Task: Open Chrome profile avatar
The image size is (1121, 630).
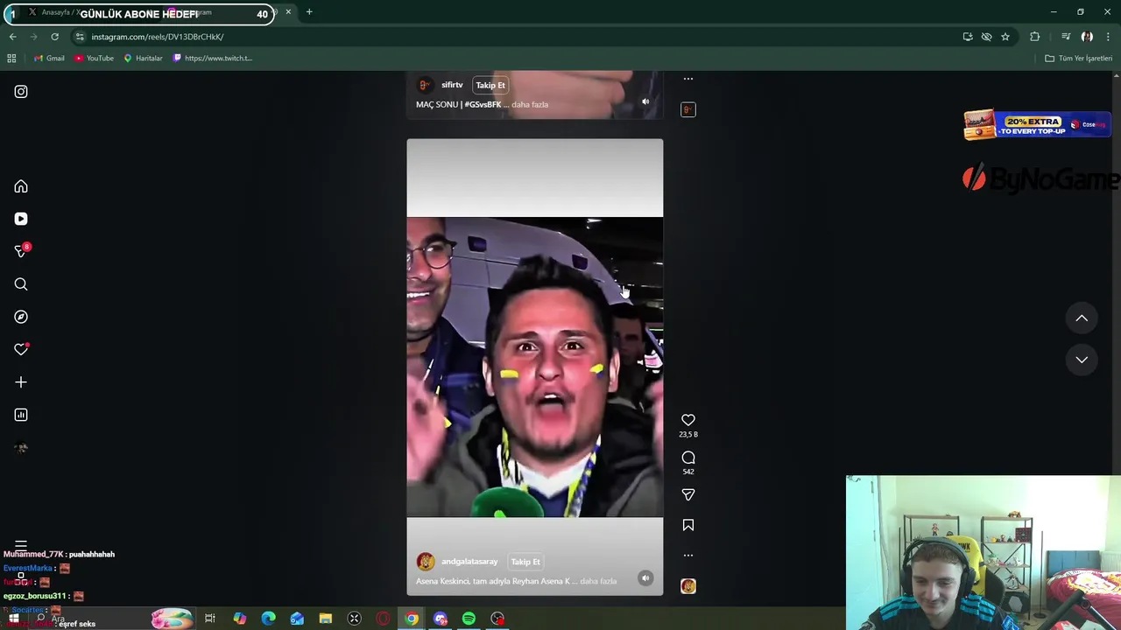Action: coord(1087,37)
